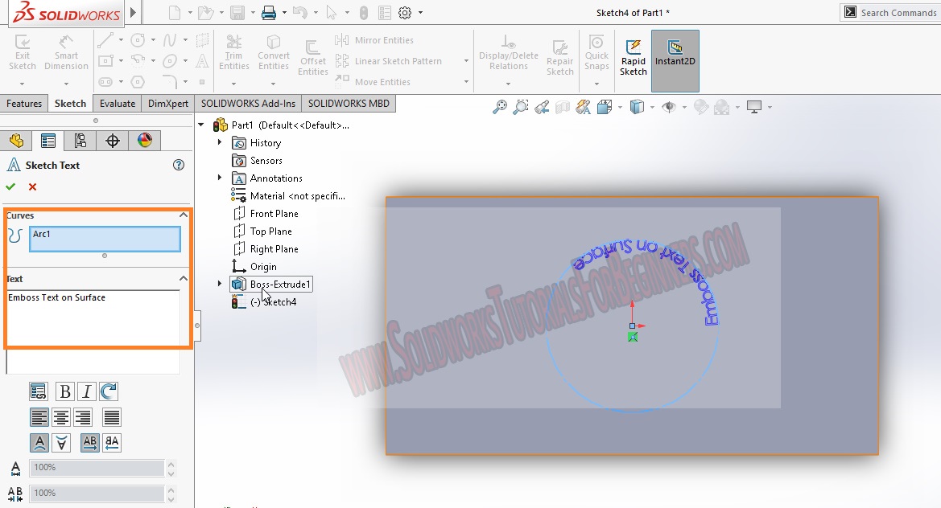Click the Convert Entities tool
Viewport: 941px width, 508px height.
click(x=273, y=55)
